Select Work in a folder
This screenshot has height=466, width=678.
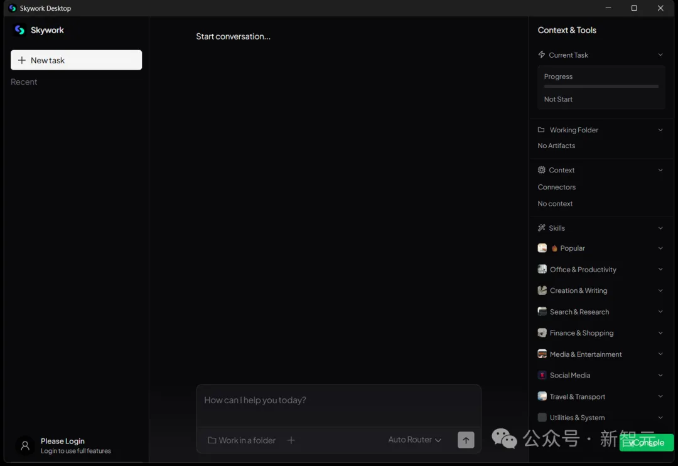click(x=242, y=440)
